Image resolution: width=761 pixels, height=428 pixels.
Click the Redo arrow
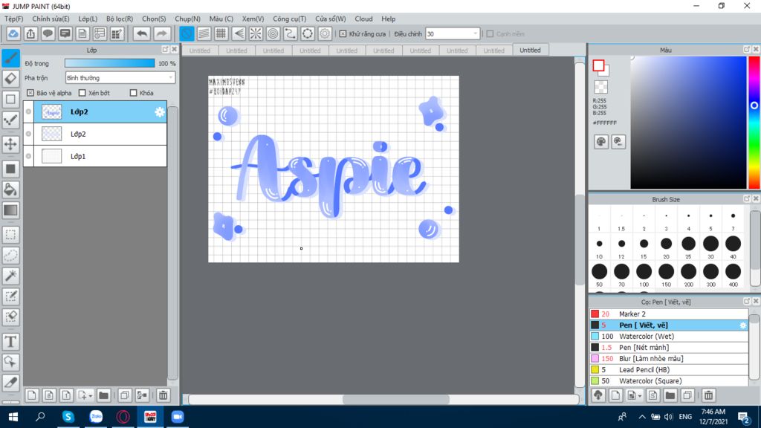pyautogui.click(x=161, y=33)
